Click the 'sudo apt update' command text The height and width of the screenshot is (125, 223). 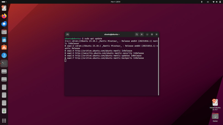pos(93,38)
